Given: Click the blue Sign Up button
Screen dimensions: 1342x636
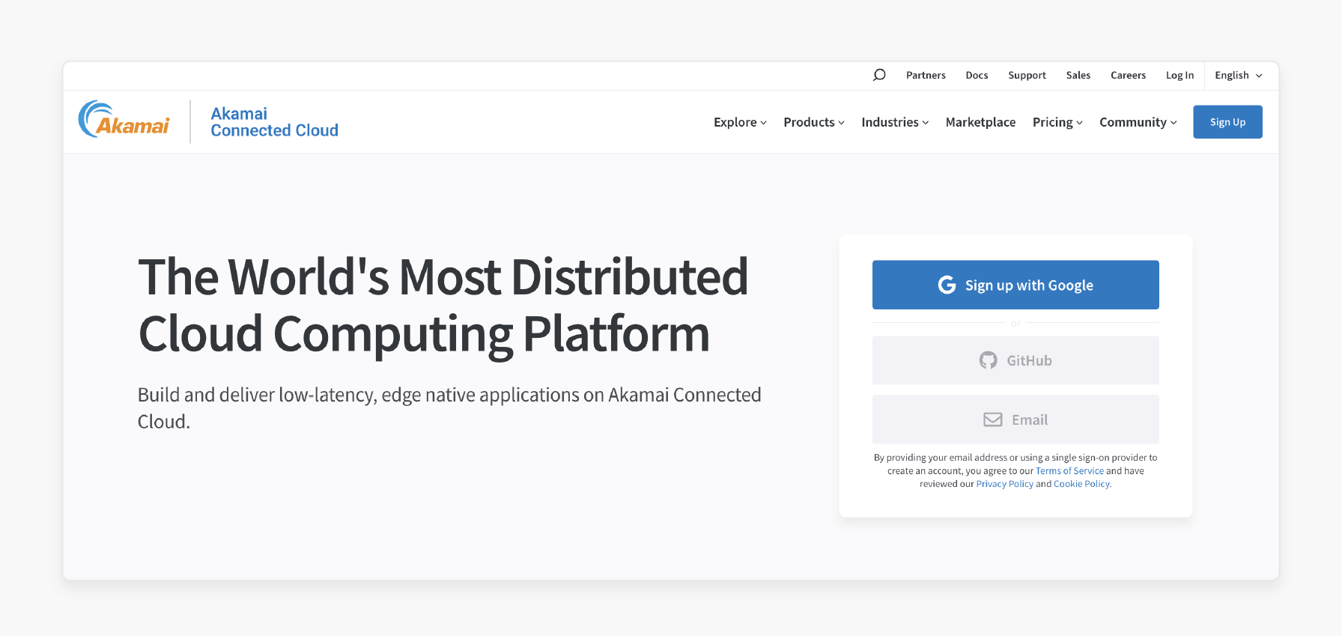Looking at the screenshot, I should pyautogui.click(x=1227, y=122).
